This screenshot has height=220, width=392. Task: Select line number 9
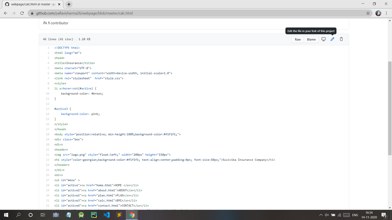click(x=48, y=88)
